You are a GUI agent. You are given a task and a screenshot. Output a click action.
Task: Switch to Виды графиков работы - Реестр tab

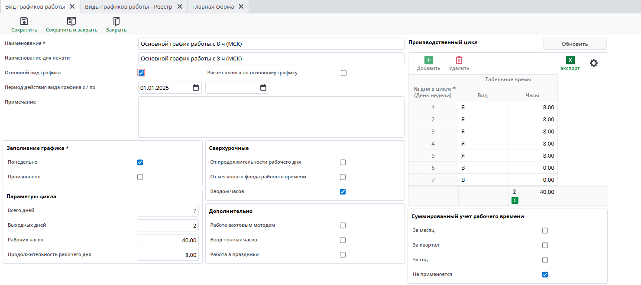[x=128, y=6]
